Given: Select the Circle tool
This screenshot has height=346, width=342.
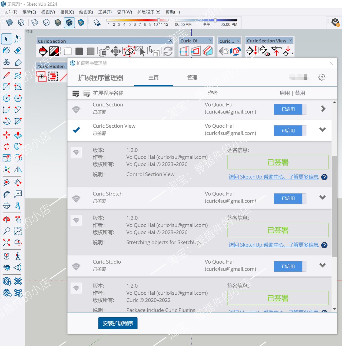Looking at the screenshot, I should pos(6,98).
